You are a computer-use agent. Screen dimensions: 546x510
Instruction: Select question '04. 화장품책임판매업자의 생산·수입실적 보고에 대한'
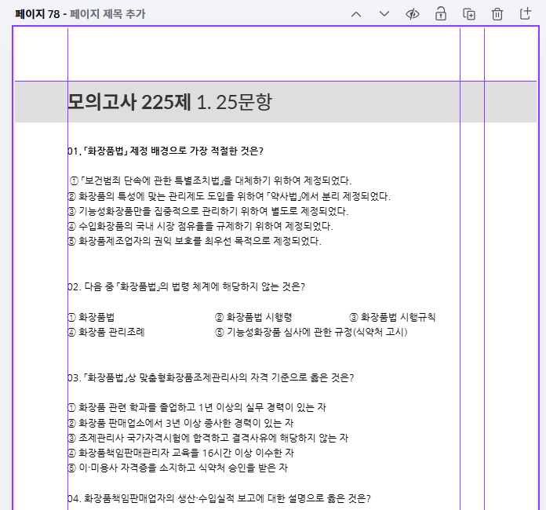click(x=220, y=498)
